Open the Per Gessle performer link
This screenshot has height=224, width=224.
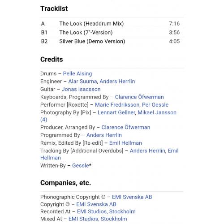click(155, 105)
